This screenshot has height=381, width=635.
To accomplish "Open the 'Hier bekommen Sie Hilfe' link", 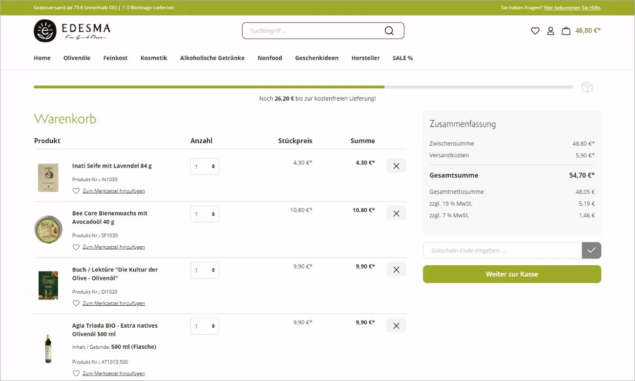I will click(x=572, y=7).
